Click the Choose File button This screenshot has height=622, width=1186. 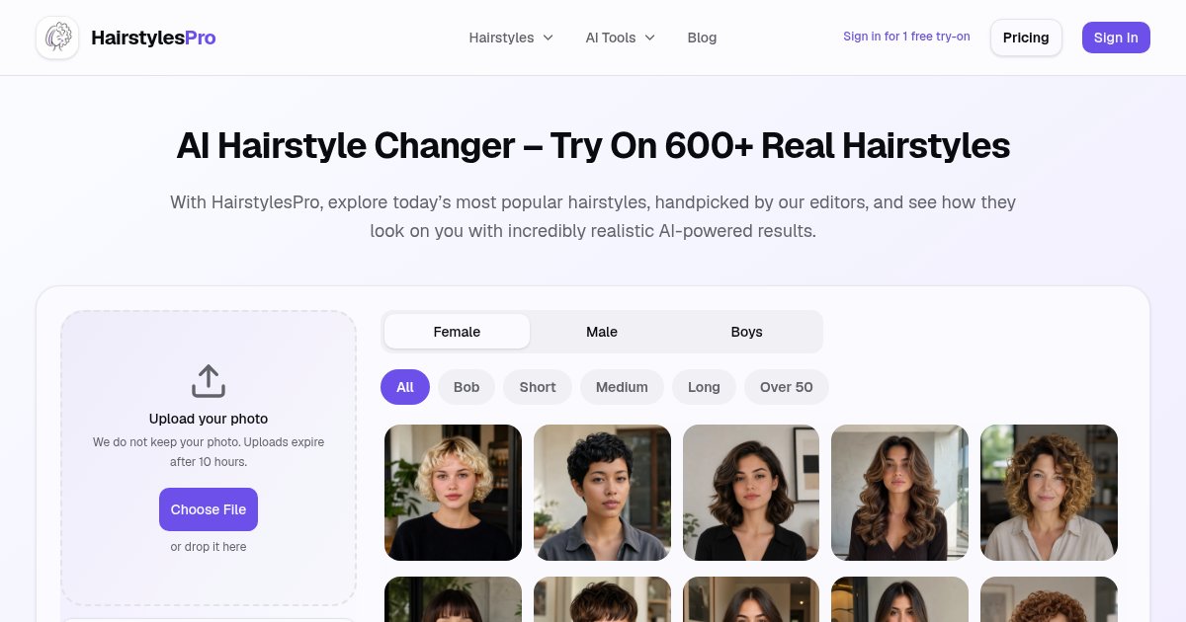pyautogui.click(x=209, y=509)
